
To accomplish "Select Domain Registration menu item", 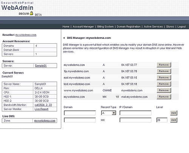I will pyautogui.click(x=129, y=27).
